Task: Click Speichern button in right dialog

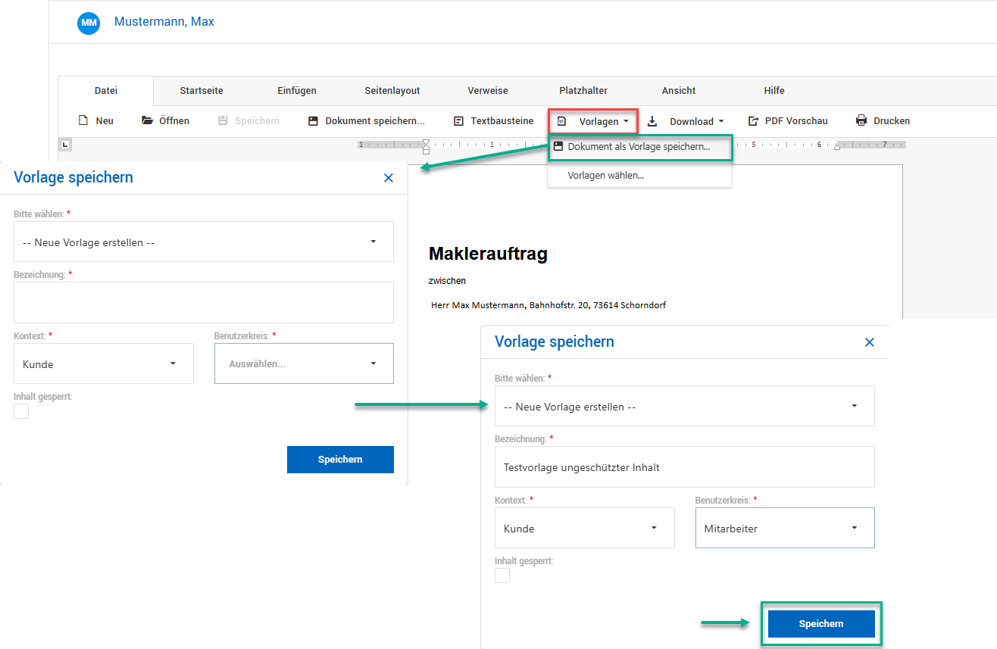Action: tap(821, 624)
